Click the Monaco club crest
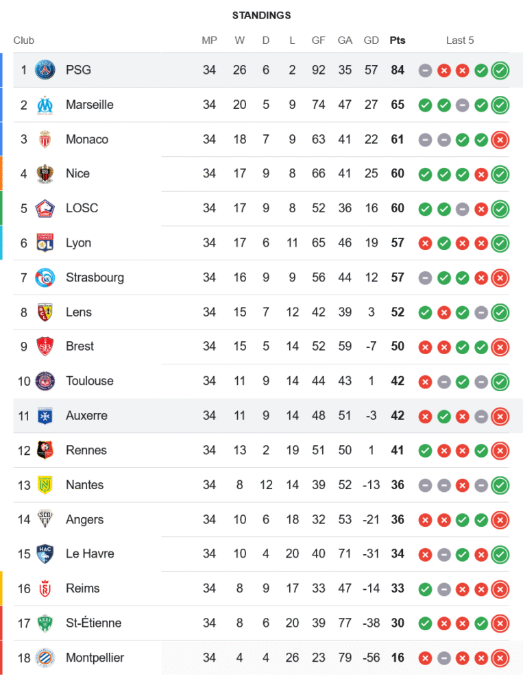 coord(45,139)
